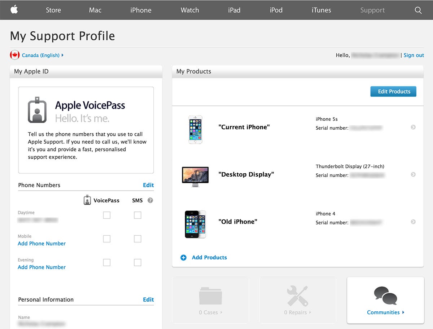Click the iPhone 5s model text
Screen dimensions: 433x329
pyautogui.click(x=327, y=119)
